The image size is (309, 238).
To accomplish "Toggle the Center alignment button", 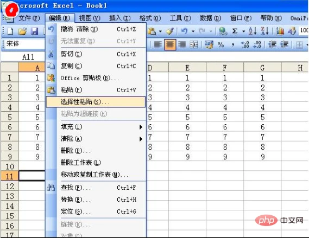I will coord(170,44).
